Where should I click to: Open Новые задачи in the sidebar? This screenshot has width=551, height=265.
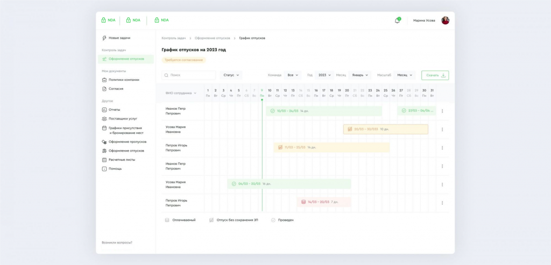119,38
